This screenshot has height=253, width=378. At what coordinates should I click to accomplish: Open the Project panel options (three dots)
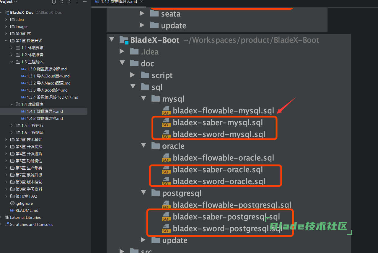point(77,2)
